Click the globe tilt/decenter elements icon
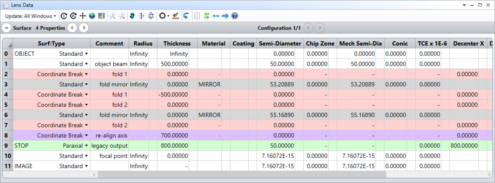Image resolution: width=495 pixels, height=183 pixels. [92, 16]
